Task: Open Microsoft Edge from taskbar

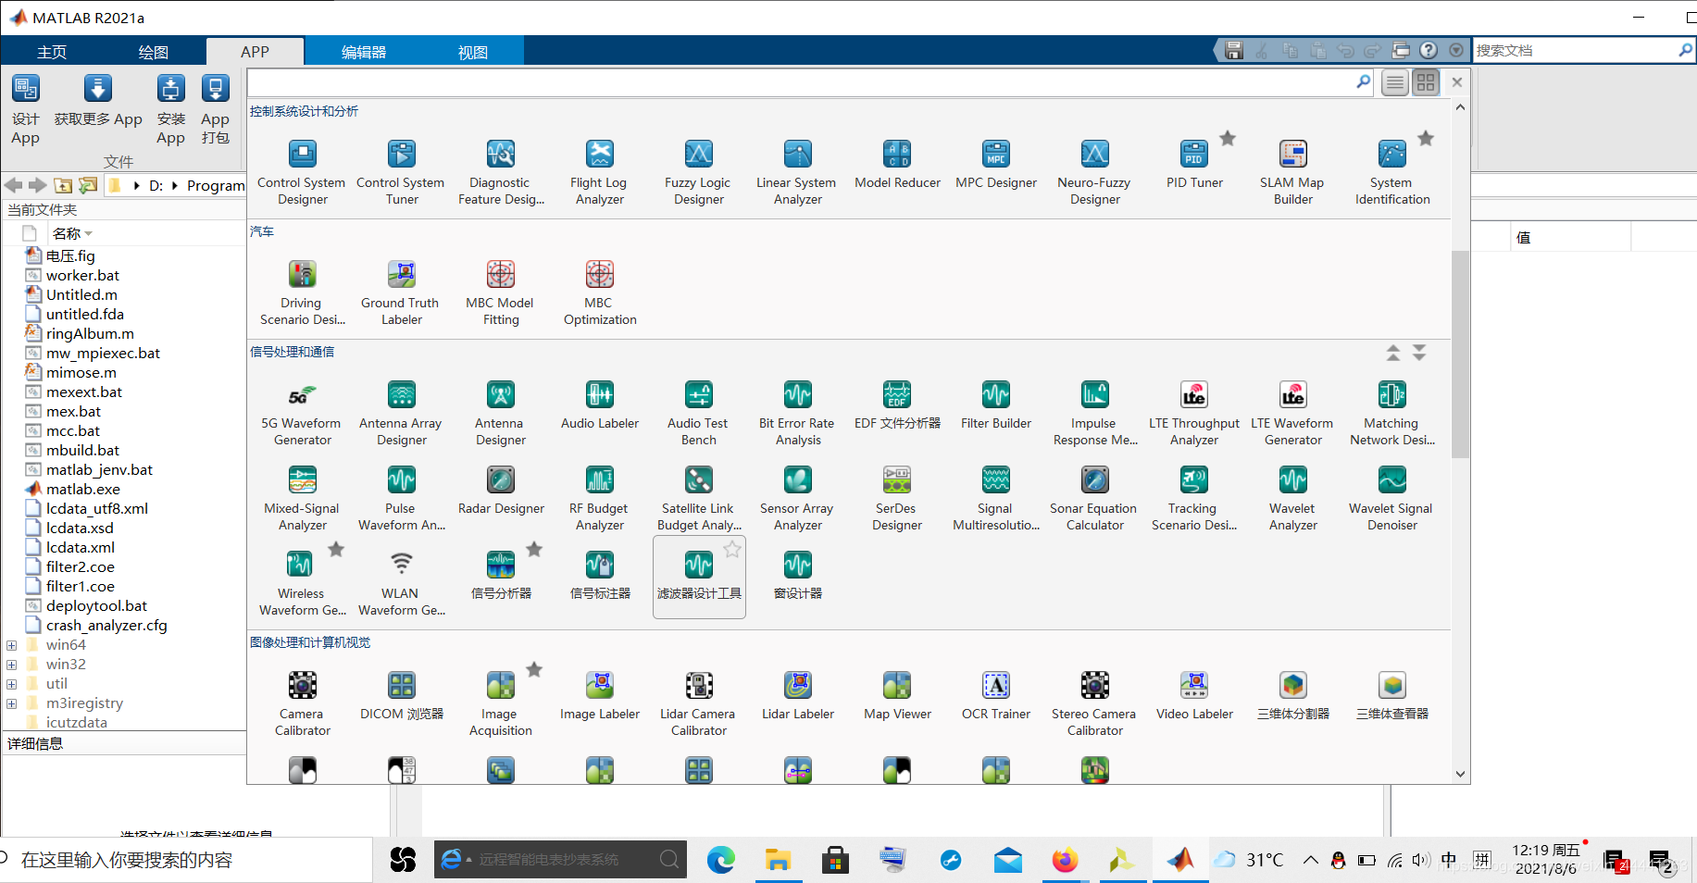Action: coord(720,860)
